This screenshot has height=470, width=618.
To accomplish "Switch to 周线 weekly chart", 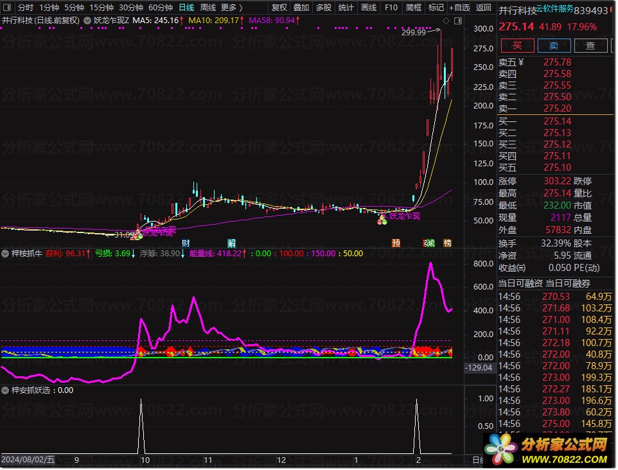I will coord(207,7).
